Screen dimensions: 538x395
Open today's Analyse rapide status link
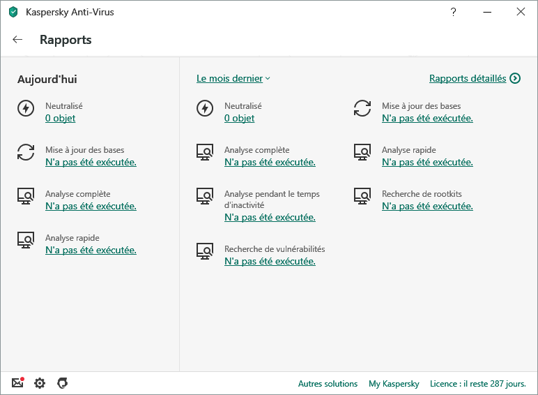coord(91,250)
